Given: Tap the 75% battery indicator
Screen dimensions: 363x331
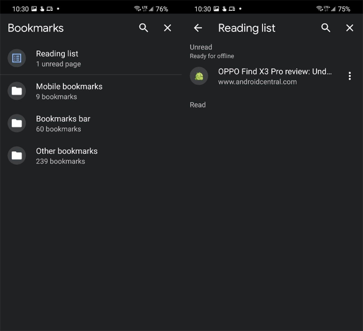Looking at the screenshot, I should coord(344,9).
